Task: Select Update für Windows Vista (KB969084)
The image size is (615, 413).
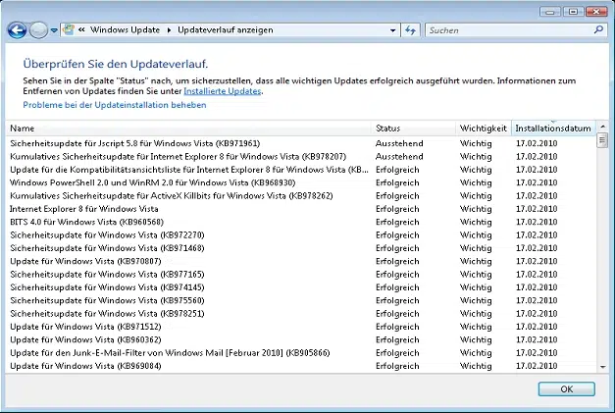Action: pos(301,366)
